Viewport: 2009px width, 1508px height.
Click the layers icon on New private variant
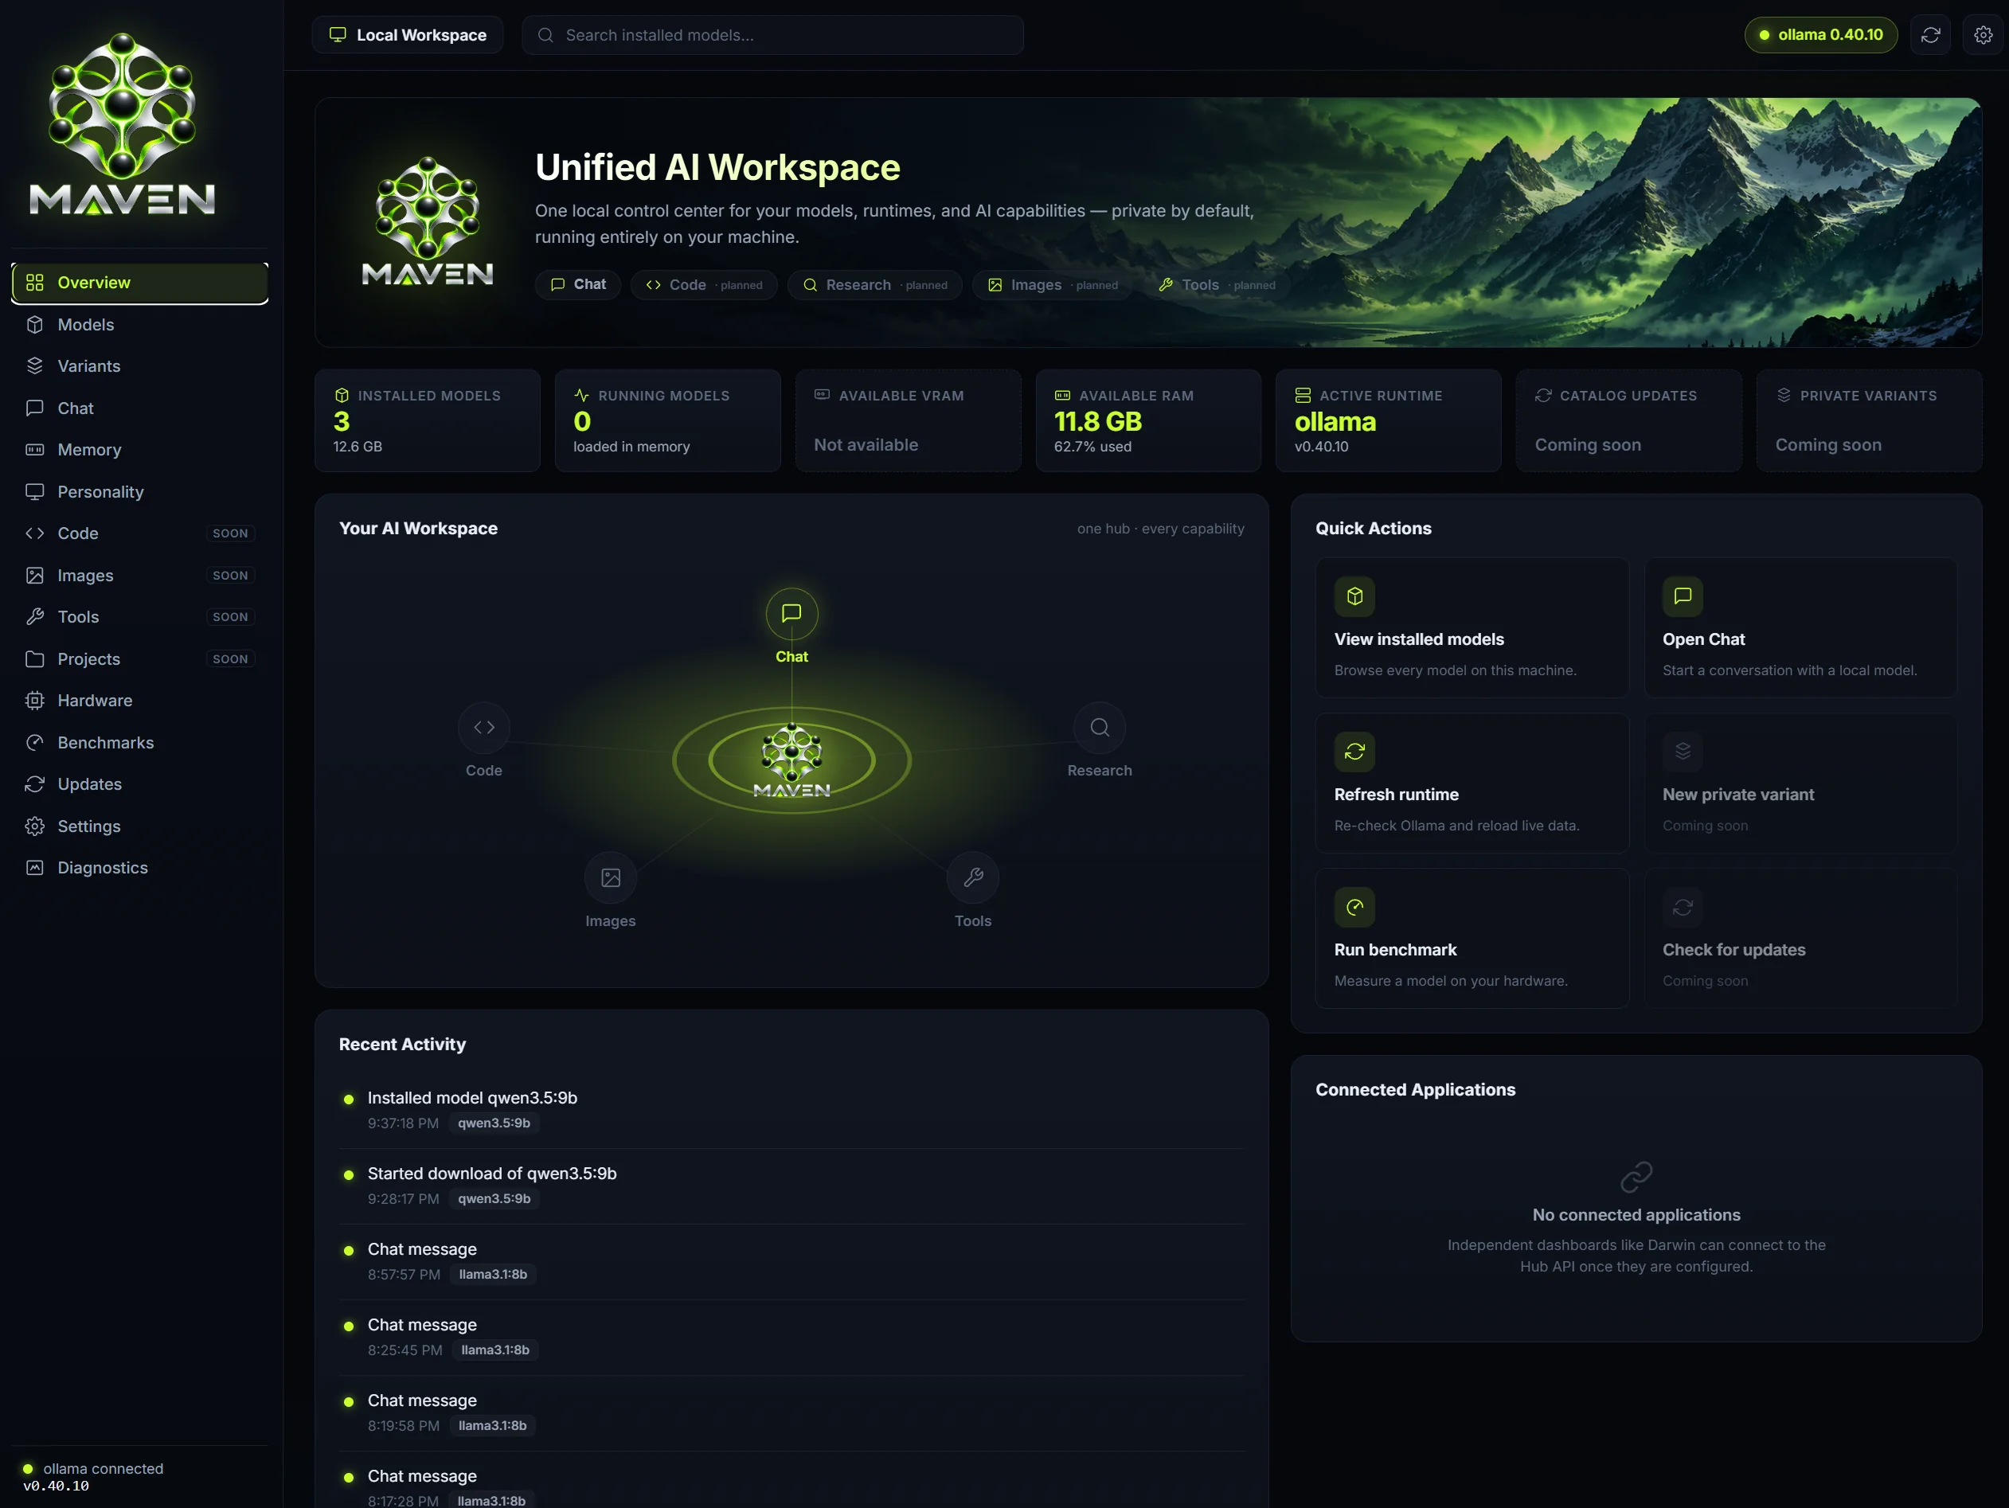(x=1682, y=752)
